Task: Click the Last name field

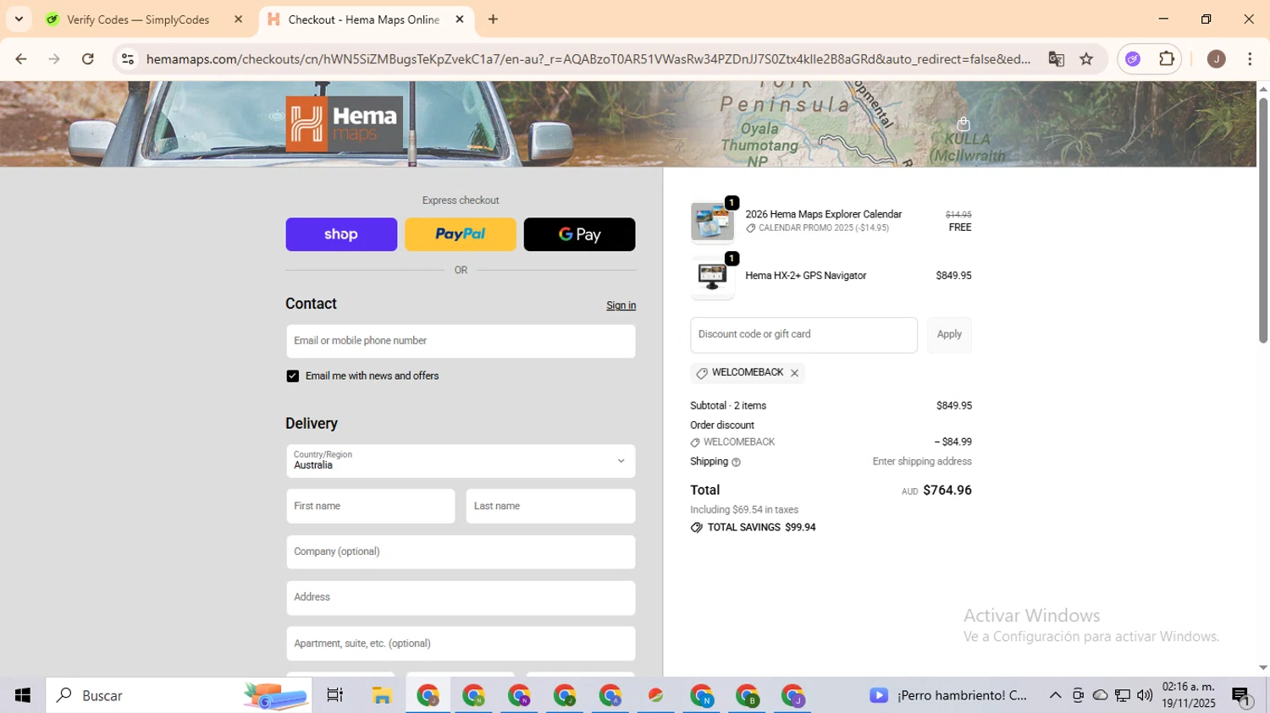Action: (x=550, y=506)
